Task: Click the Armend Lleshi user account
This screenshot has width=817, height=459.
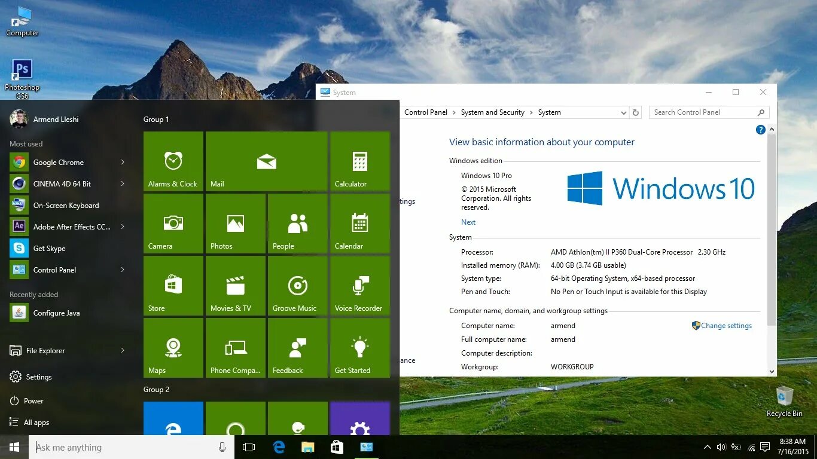Action: [45, 119]
